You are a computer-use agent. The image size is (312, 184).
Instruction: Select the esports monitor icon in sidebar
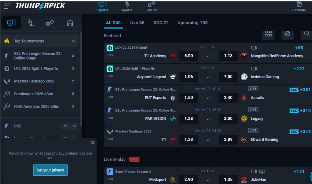click(x=11, y=23)
